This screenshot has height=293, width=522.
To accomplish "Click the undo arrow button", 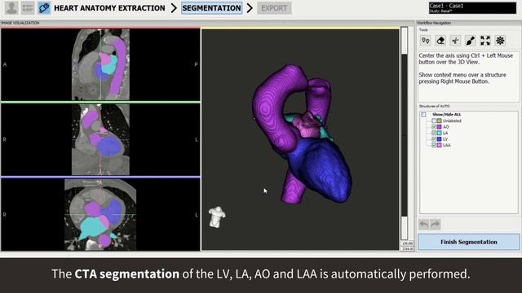I will pos(424,225).
